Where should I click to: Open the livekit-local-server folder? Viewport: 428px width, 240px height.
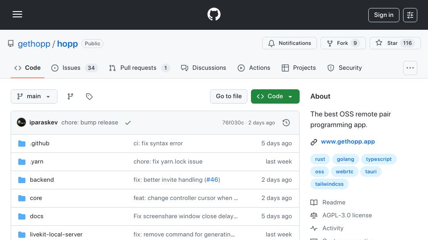(x=56, y=235)
